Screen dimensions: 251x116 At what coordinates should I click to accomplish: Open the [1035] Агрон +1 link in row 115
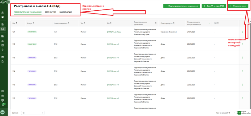coord(113,58)
